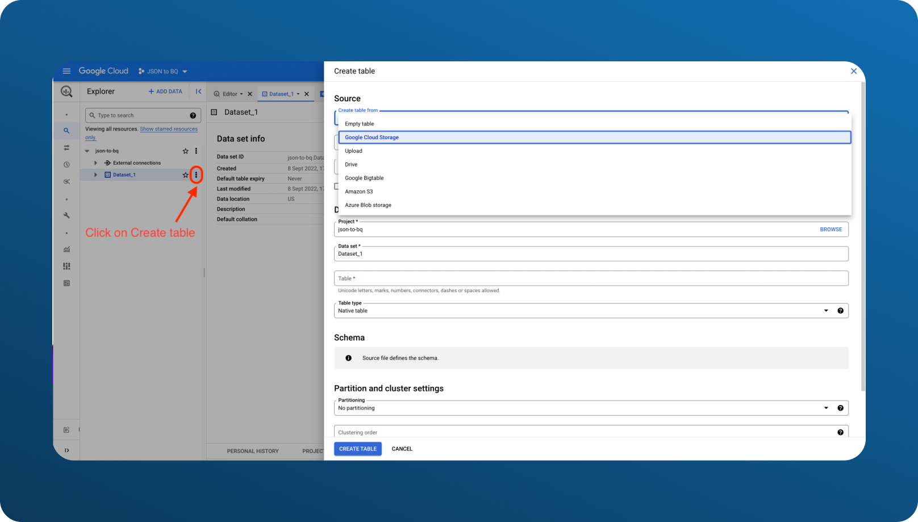The width and height of the screenshot is (918, 522).
Task: Click the Google Cloud logo
Action: [x=103, y=71]
